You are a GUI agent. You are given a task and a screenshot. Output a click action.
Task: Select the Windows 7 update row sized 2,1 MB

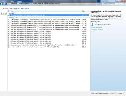click(x=48, y=33)
